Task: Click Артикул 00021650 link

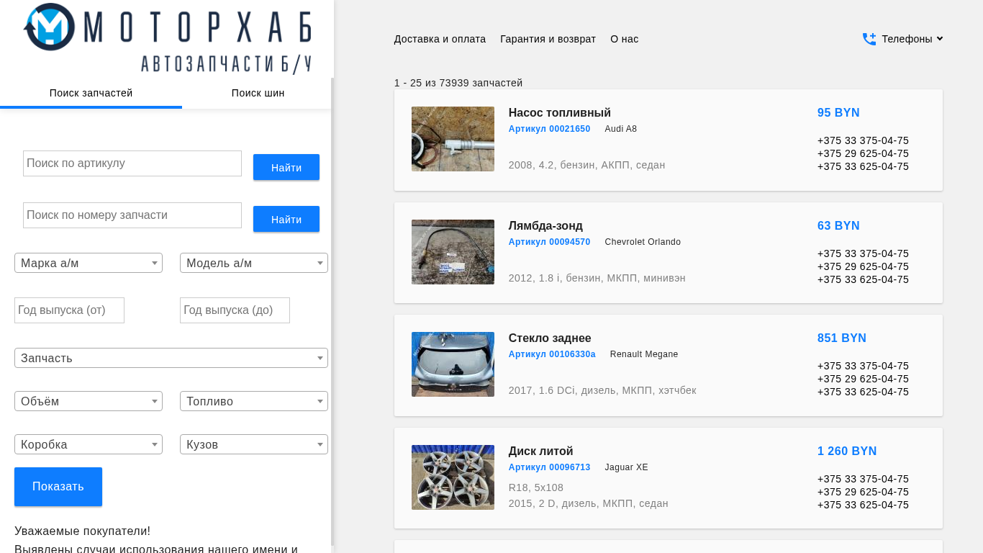Action: pos(549,129)
